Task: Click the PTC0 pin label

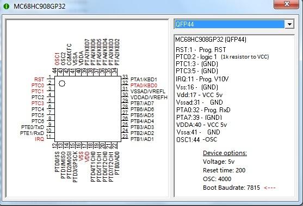Action: (x=38, y=86)
